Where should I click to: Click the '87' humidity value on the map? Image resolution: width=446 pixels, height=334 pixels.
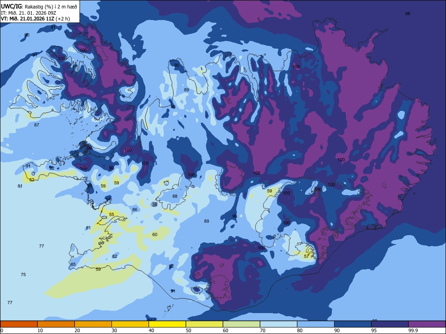pyautogui.click(x=37, y=125)
